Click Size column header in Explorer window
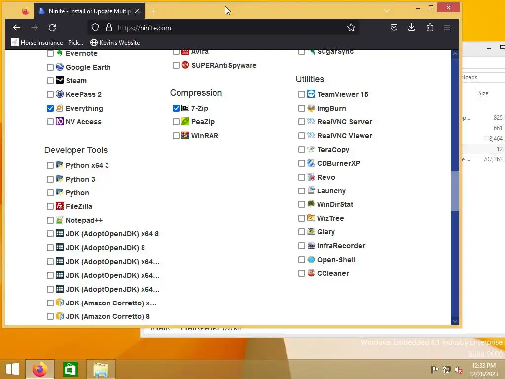 click(x=483, y=93)
